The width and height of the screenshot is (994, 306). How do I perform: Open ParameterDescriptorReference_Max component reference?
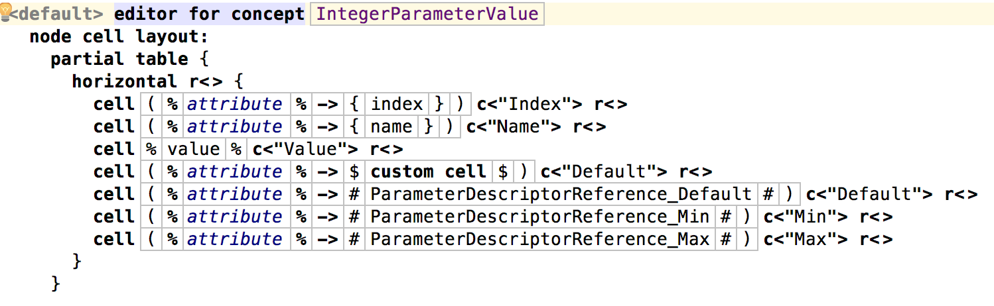point(540,239)
